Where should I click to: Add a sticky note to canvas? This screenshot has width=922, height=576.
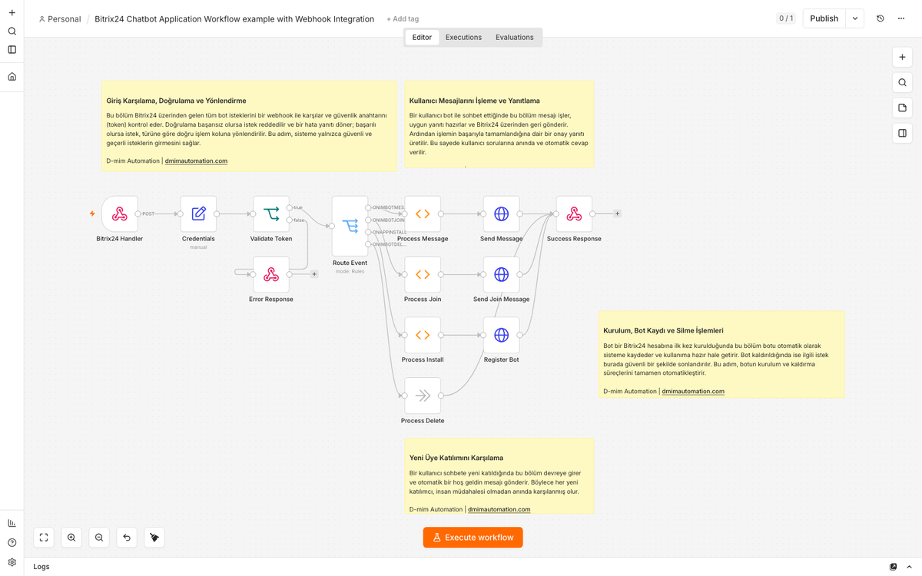coord(902,108)
